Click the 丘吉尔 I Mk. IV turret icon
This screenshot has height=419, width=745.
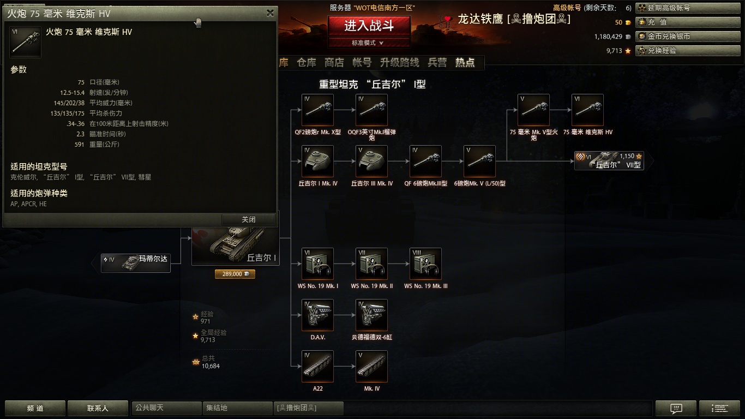click(x=317, y=161)
